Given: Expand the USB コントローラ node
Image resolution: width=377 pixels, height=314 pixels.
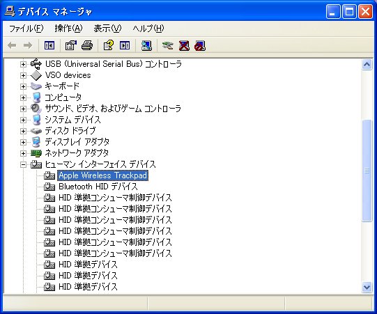Looking at the screenshot, I should click(23, 64).
